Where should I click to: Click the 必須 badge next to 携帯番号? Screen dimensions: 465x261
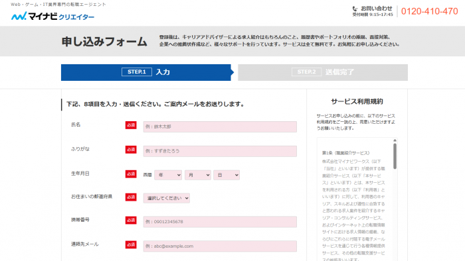tap(131, 220)
